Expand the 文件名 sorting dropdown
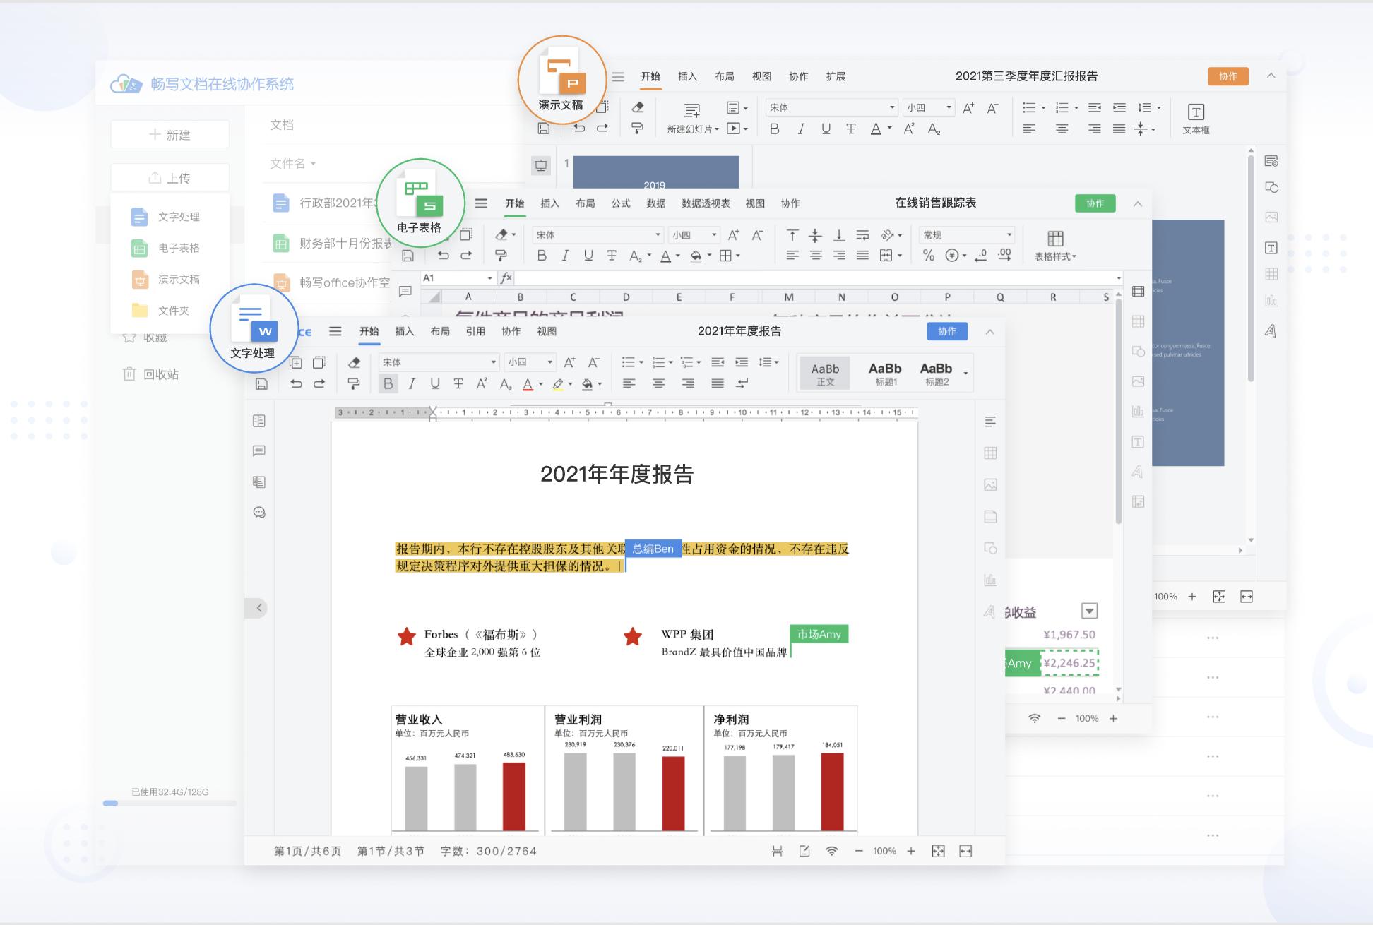Screen dimensions: 1373x925 (x=291, y=163)
